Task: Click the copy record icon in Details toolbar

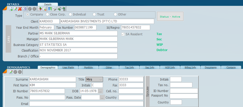Action: [x=24, y=9]
